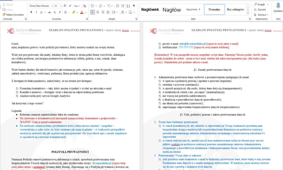Click the 'Jak korzystać z tego wzoru?' line
Screen dimensions: 283x170
[27, 103]
